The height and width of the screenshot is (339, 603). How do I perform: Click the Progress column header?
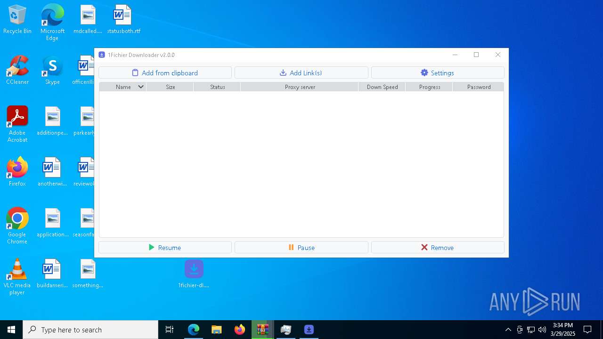click(x=429, y=87)
